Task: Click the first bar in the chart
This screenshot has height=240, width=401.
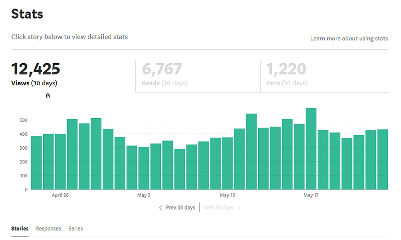Action: 36,162
